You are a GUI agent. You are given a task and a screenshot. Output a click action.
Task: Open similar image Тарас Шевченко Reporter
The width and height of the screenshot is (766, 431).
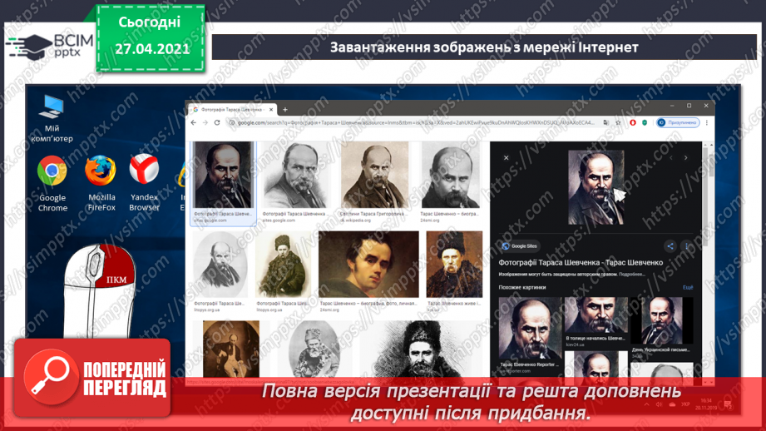click(530, 329)
